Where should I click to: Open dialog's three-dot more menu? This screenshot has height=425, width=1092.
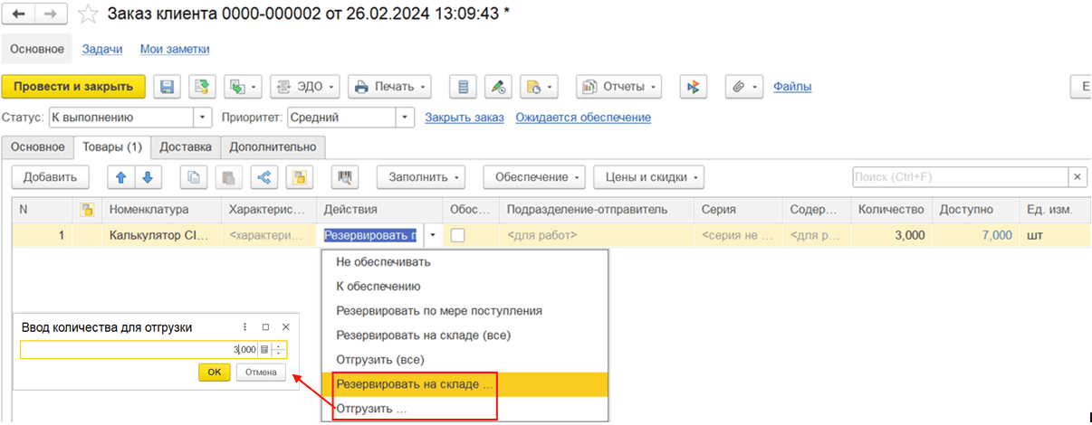point(245,327)
